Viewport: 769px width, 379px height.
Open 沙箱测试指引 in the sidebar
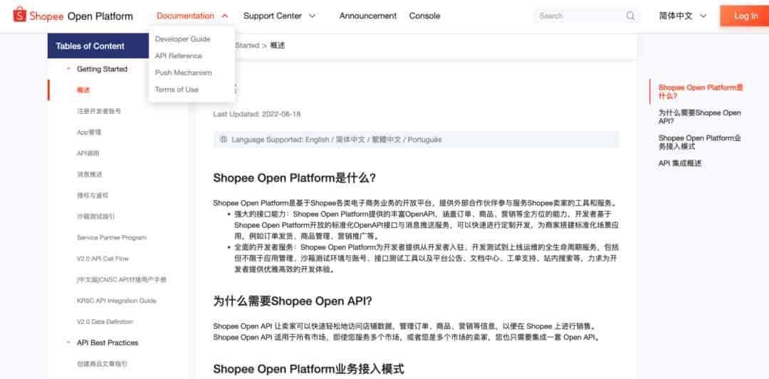pyautogui.click(x=95, y=217)
